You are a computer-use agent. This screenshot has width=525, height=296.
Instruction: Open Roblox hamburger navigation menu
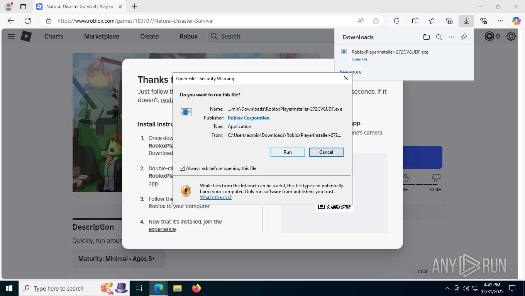[x=11, y=36]
